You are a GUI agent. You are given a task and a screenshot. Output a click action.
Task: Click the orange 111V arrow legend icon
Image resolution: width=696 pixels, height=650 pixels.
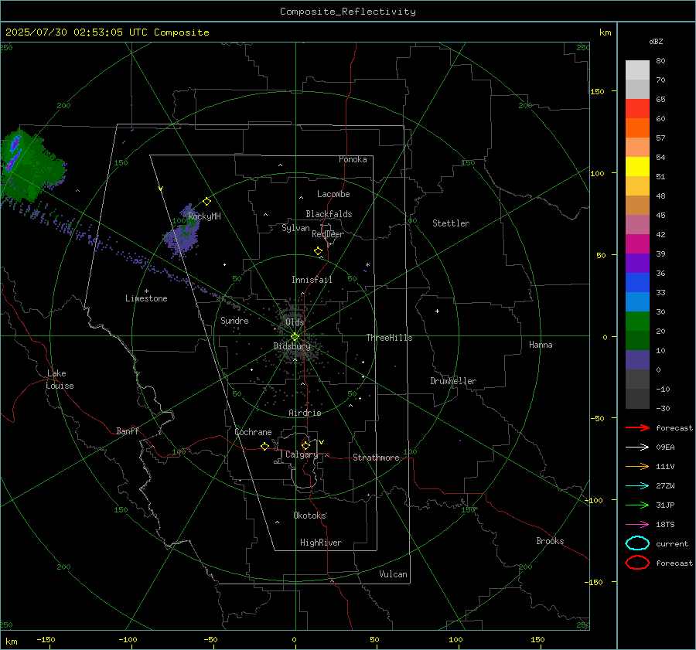pos(637,466)
